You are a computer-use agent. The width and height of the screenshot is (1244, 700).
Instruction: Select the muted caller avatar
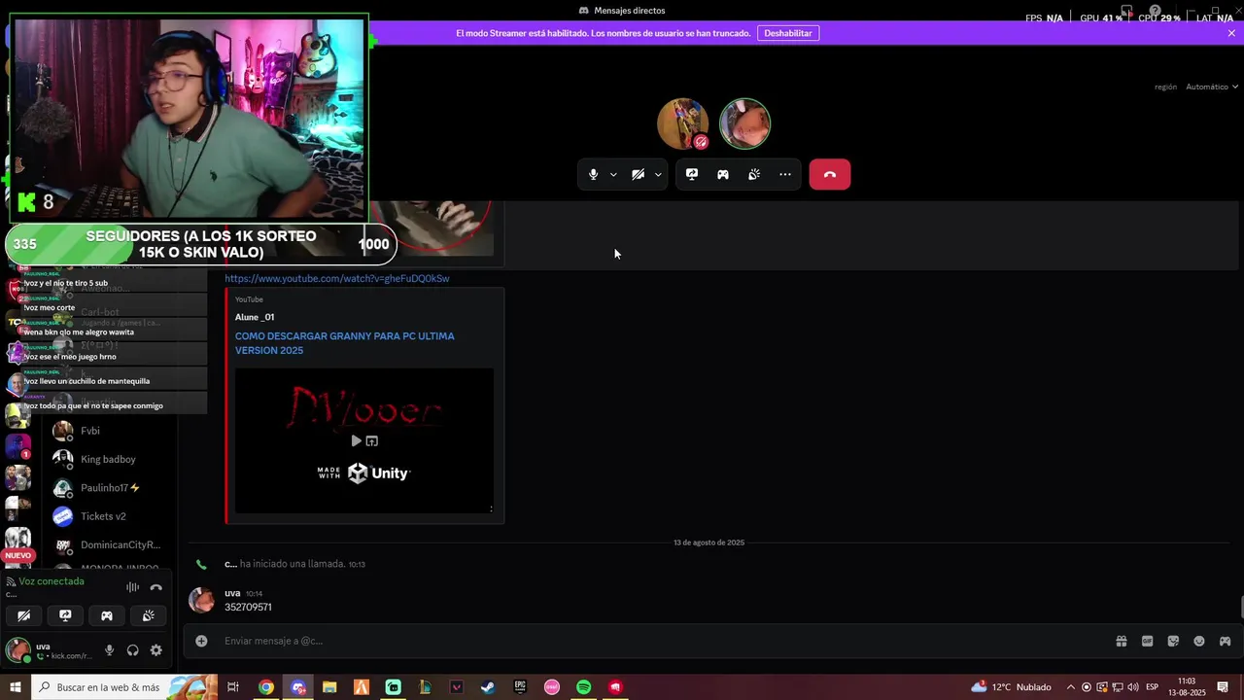tap(682, 123)
